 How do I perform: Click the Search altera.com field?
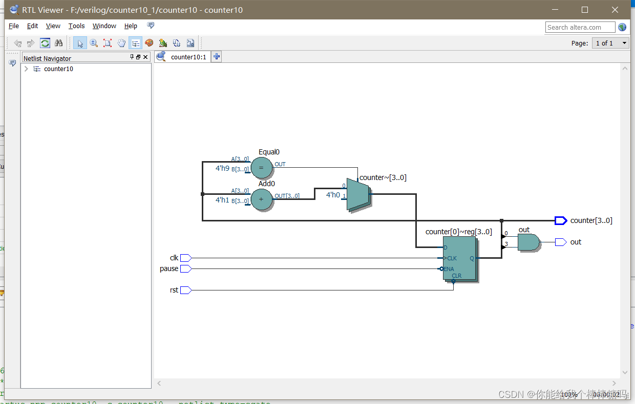tap(580, 27)
